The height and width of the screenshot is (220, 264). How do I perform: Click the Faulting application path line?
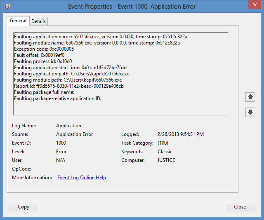pos(71,74)
